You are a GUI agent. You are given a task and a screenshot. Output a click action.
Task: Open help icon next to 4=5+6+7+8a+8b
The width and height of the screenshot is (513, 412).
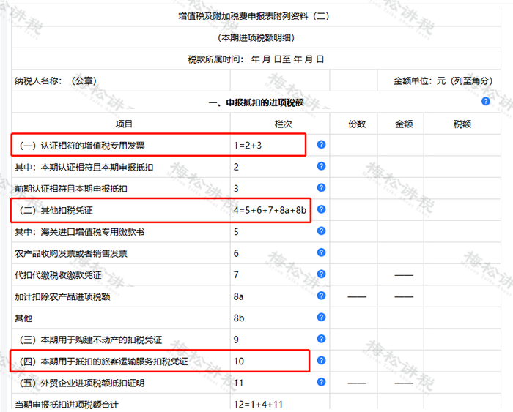(321, 209)
